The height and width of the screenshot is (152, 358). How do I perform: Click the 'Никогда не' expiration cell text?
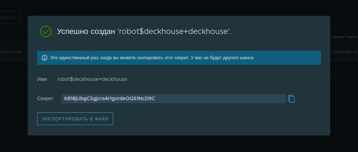pyautogui.click(x=346, y=52)
